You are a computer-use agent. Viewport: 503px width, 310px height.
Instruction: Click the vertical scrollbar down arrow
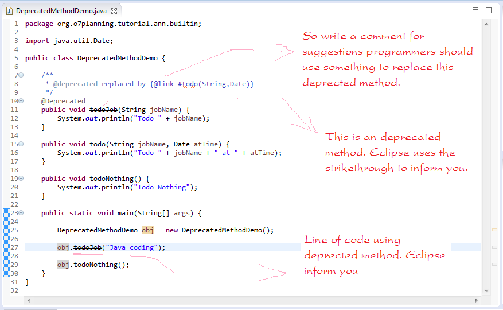486,290
